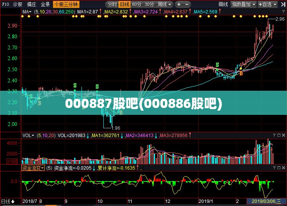
Task: Click the jump-to-end arrow icon at top right
Action: [x=283, y=4]
